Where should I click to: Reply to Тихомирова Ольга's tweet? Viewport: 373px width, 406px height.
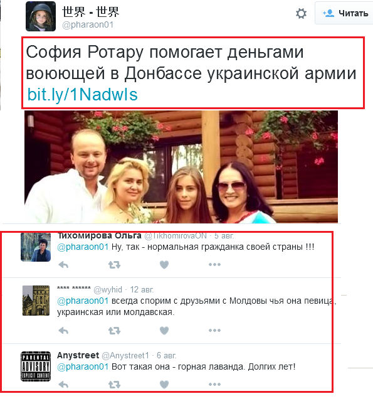click(63, 265)
